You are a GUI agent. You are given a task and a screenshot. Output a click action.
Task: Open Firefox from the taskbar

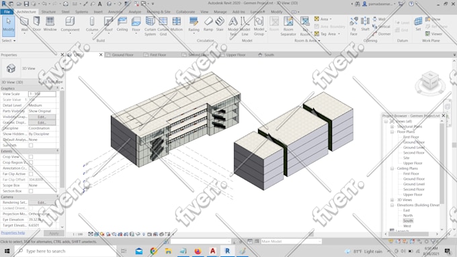(198, 251)
